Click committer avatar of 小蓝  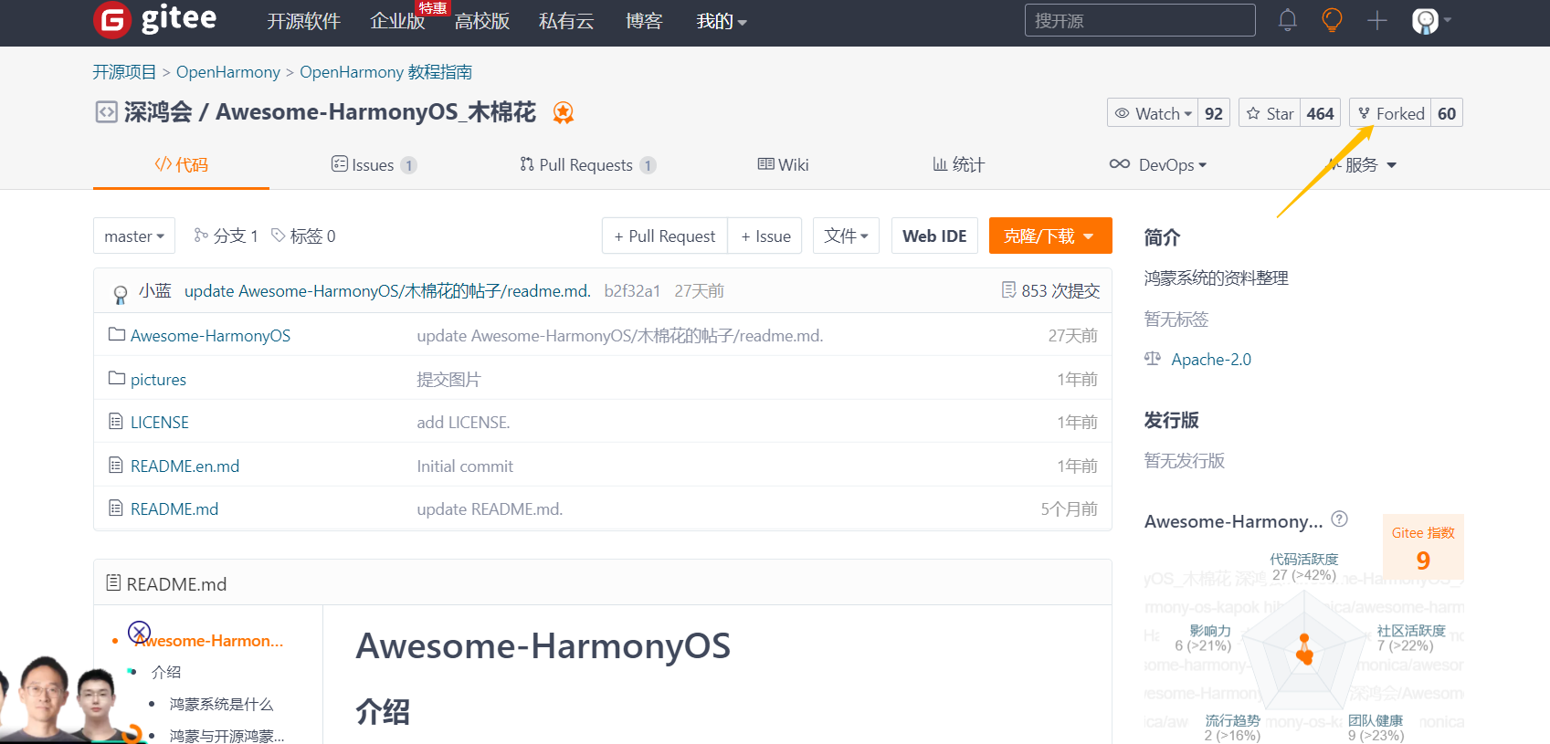click(120, 292)
